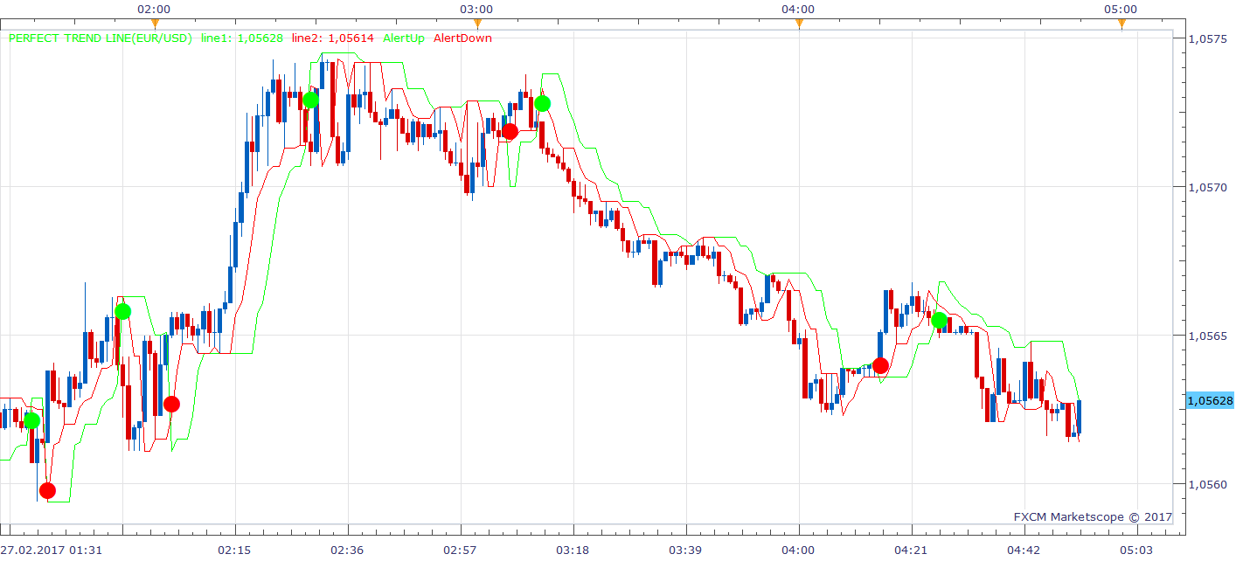Screen dimensions: 1243x561
Task: Click the blue current price tag 1,05628
Action: tap(1210, 401)
